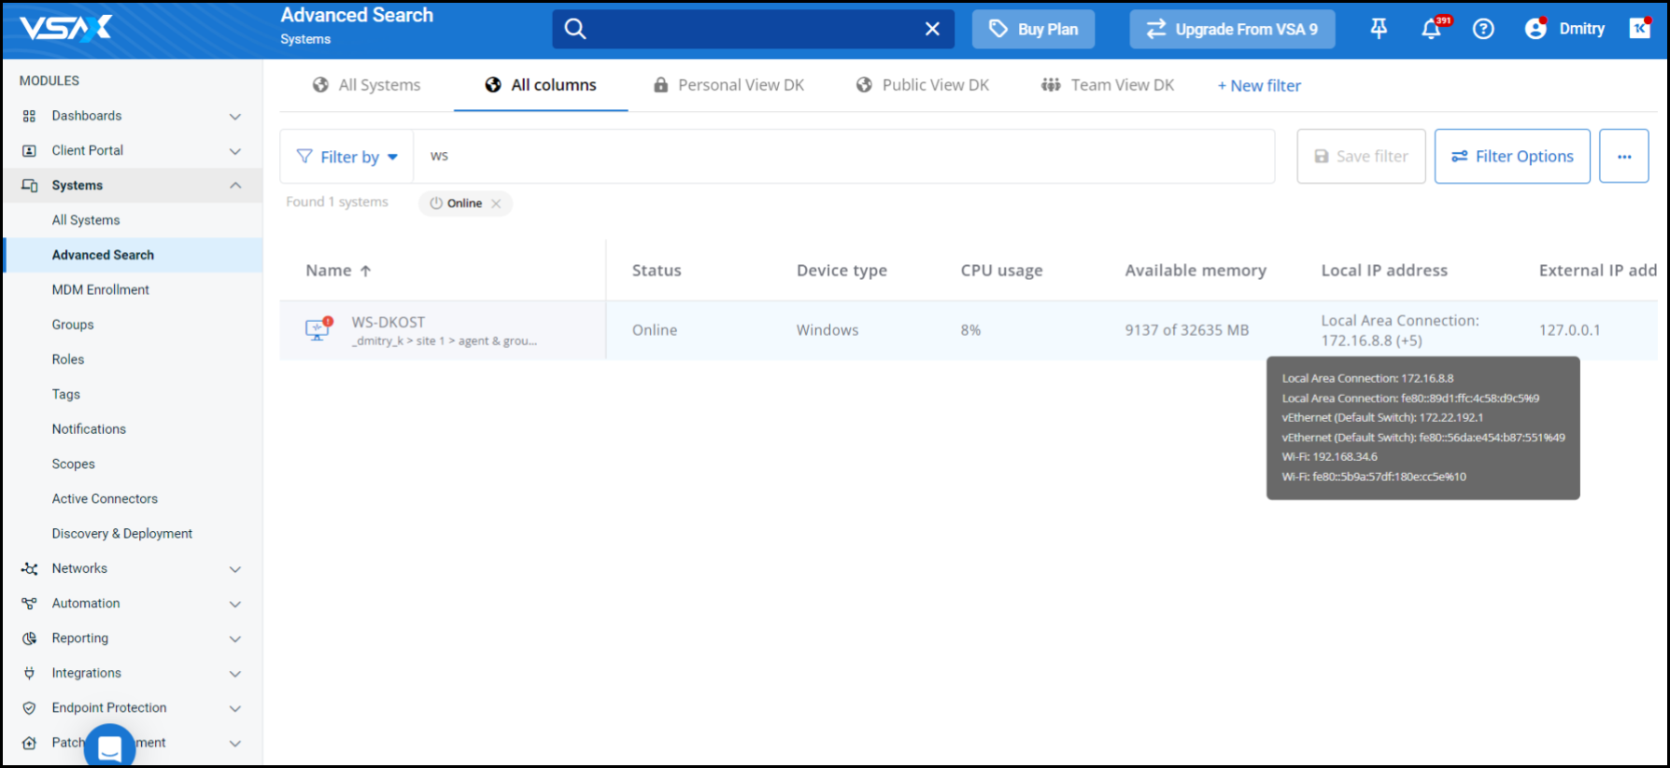Open Discovery & Deployment in sidebar

click(x=122, y=534)
